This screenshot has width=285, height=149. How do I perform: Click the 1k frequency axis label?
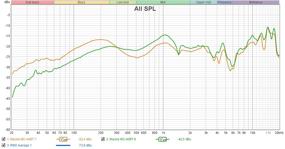(163, 133)
